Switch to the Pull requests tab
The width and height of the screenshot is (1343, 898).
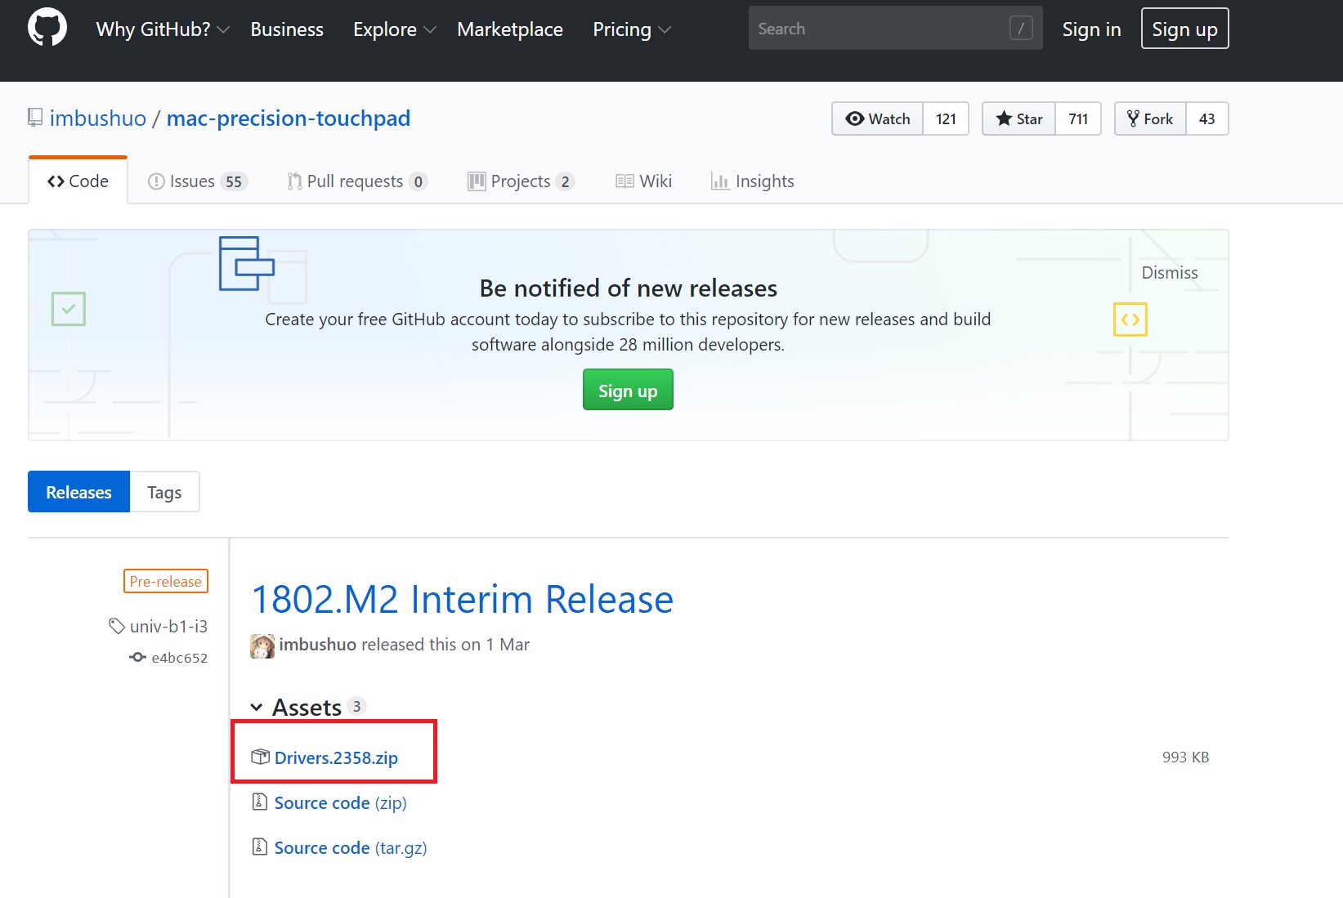coord(357,181)
